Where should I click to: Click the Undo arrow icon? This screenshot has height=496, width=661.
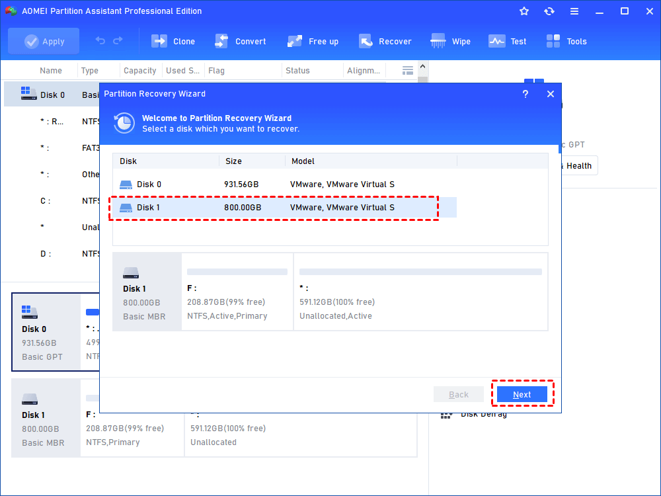100,41
